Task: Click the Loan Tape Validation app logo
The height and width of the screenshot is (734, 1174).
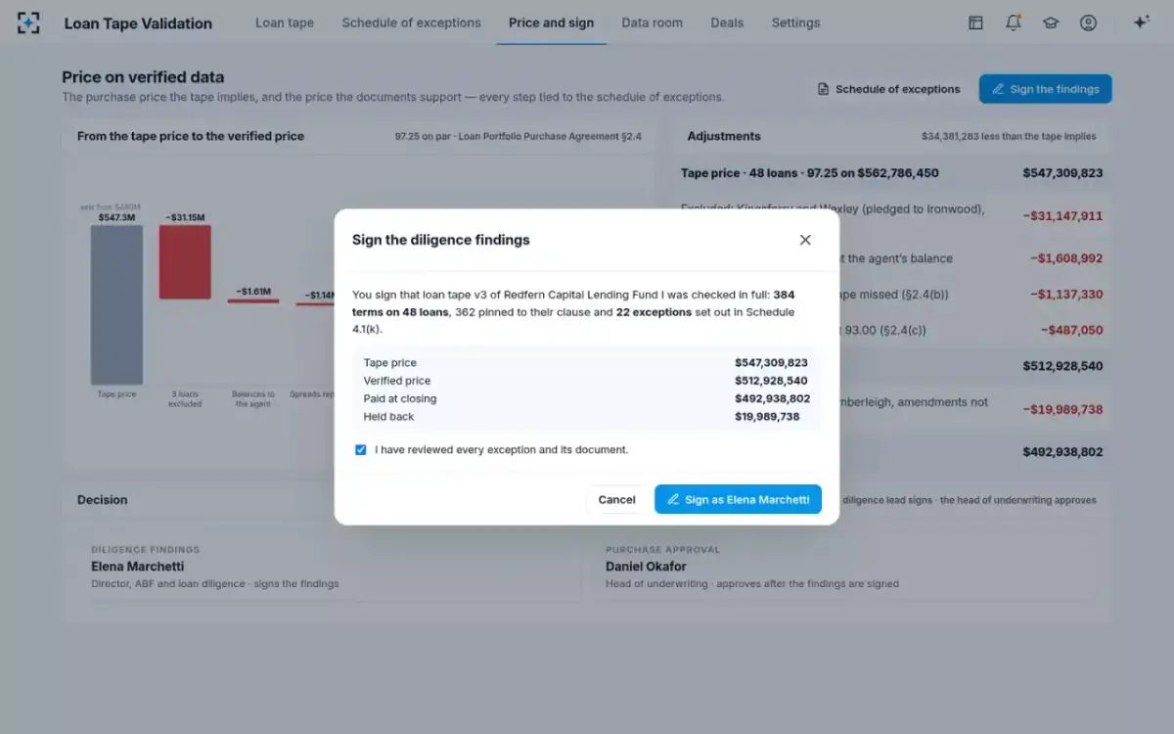Action: [29, 23]
